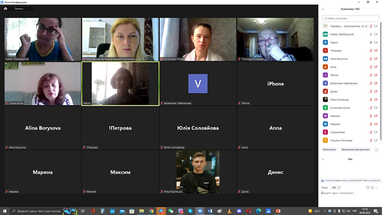Click the Найти участника search field

pos(350,18)
